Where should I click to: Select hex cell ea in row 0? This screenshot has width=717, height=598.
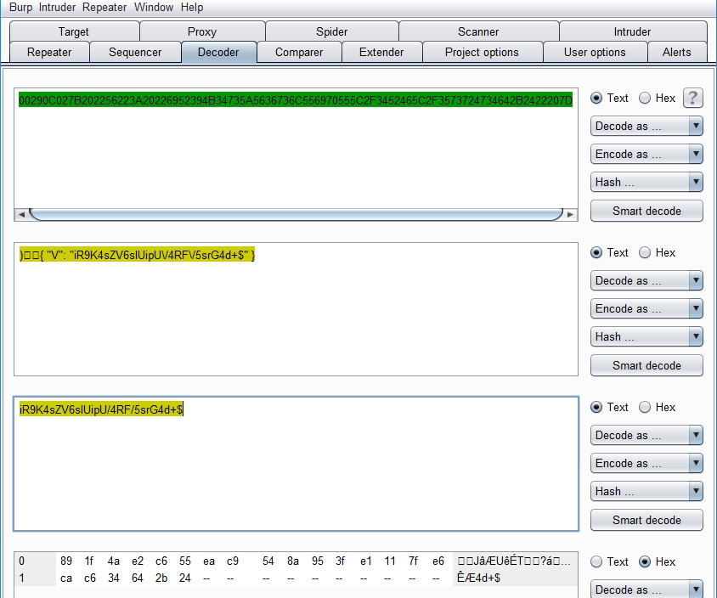(x=209, y=561)
